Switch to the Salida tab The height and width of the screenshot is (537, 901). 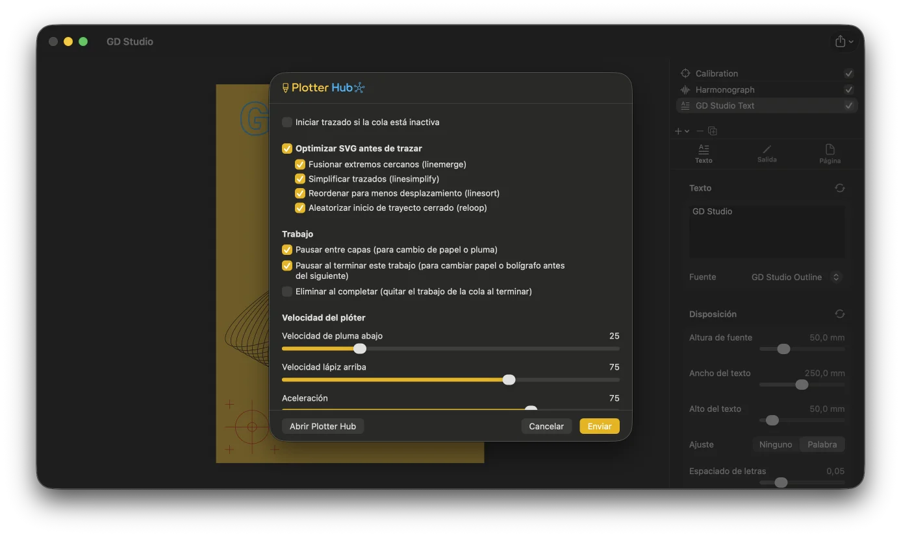tap(767, 154)
